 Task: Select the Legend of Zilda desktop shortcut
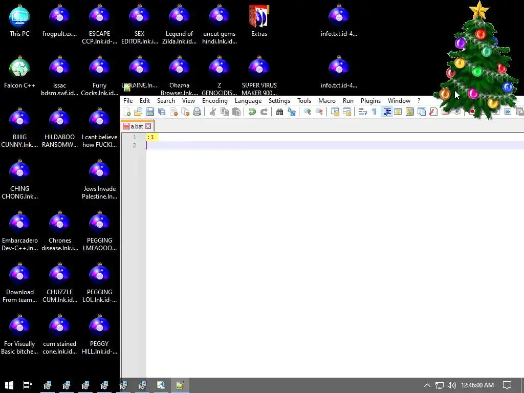click(180, 25)
